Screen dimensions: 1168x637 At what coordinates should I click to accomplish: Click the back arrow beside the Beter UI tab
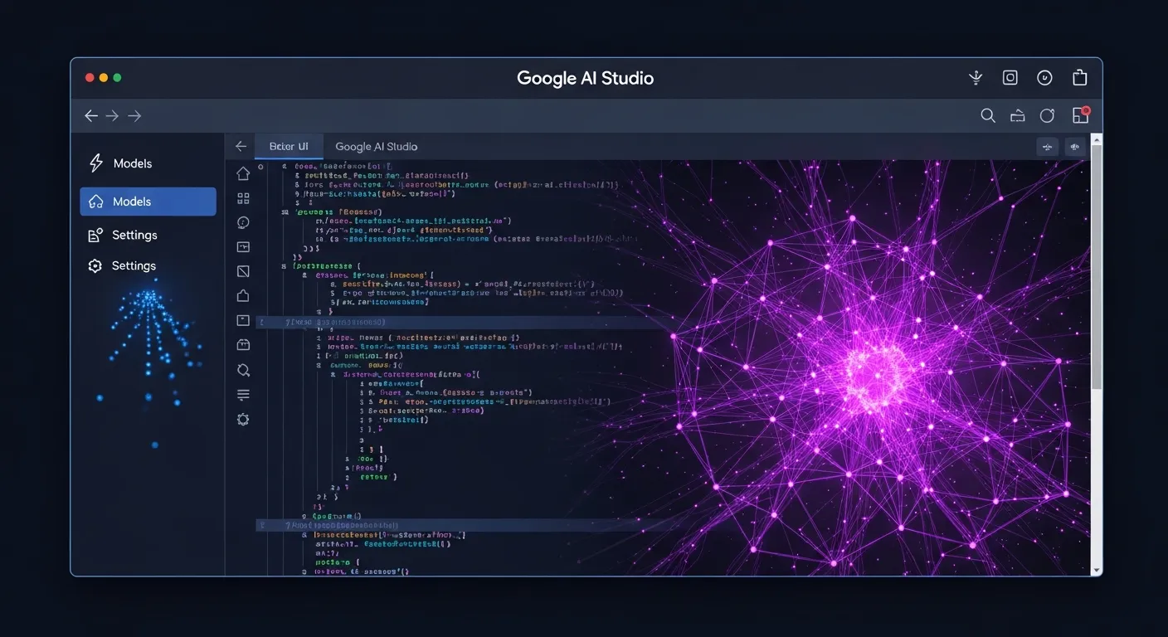(241, 147)
